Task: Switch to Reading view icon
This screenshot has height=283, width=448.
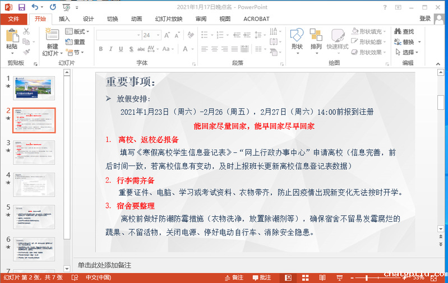Action: 322,277
